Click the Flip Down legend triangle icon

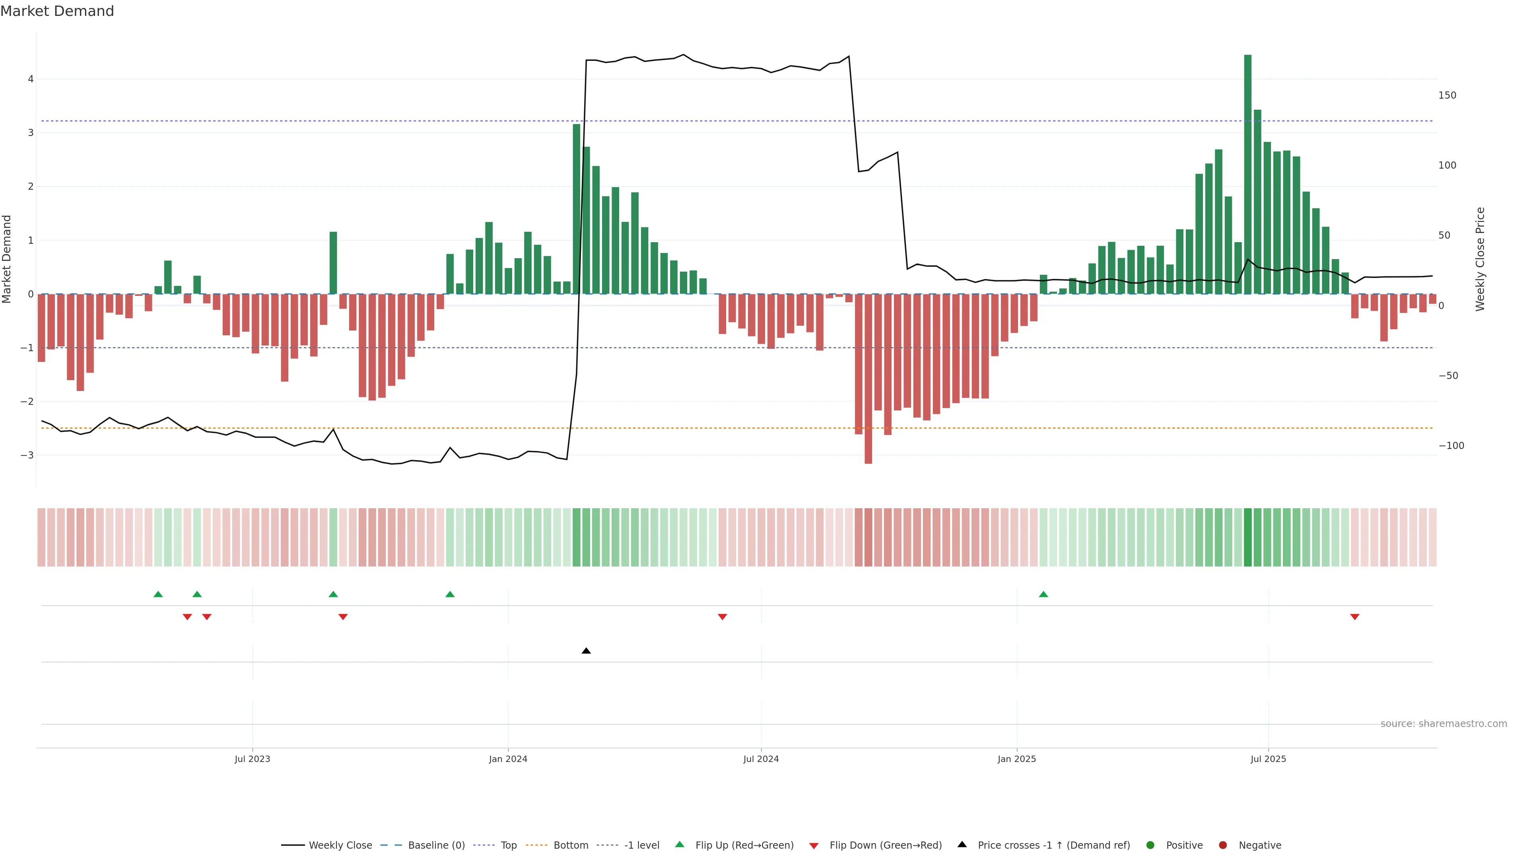(814, 845)
